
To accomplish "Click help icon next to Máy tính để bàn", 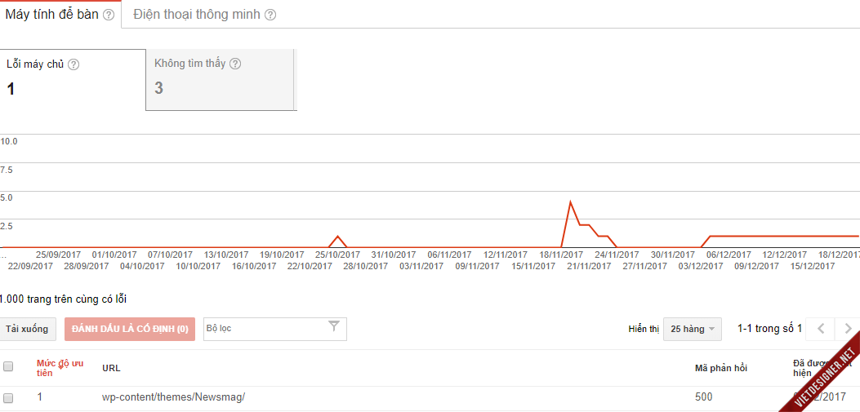I will pyautogui.click(x=109, y=16).
